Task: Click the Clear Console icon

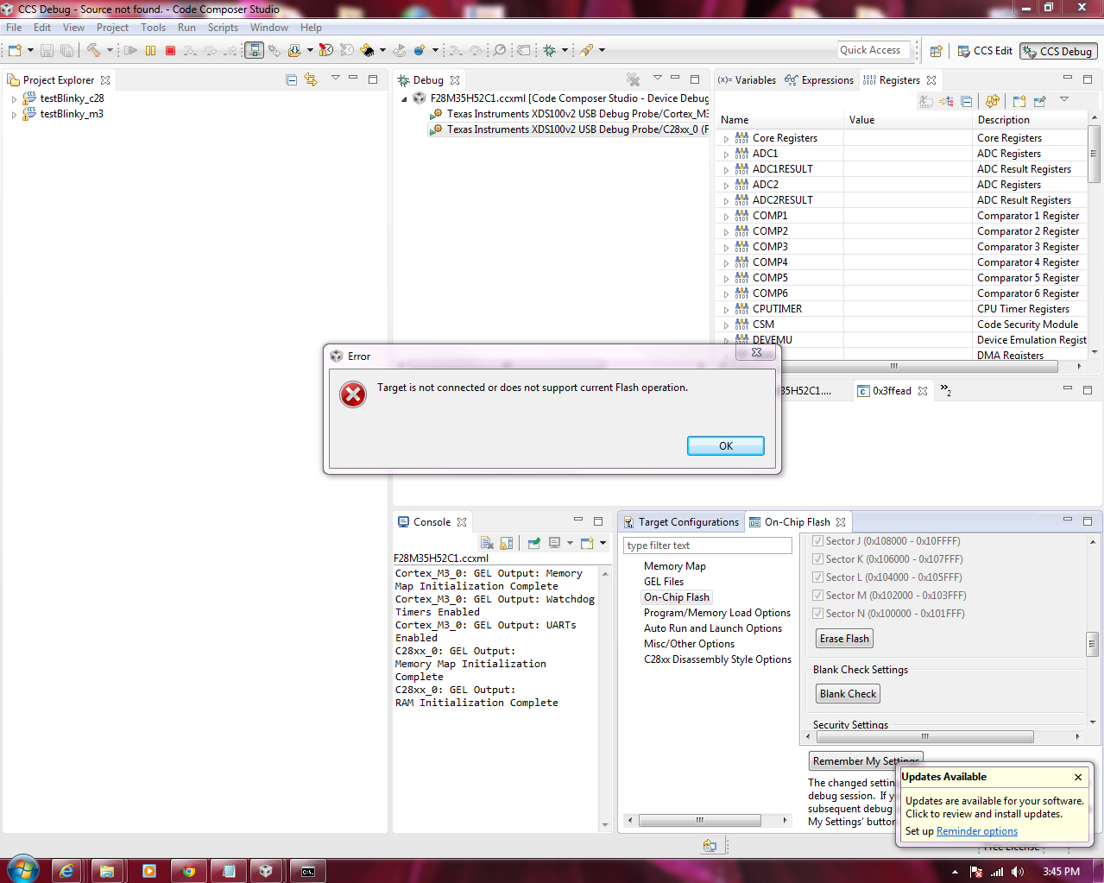Action: pyautogui.click(x=487, y=543)
